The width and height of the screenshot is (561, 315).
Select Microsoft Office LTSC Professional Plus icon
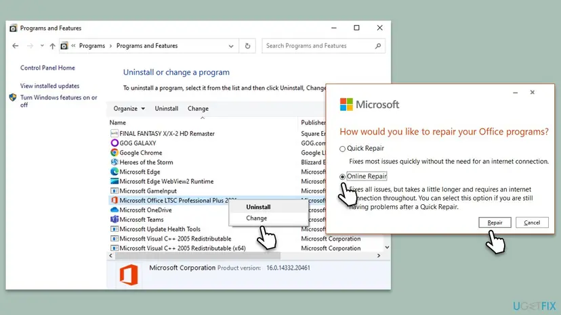click(114, 200)
